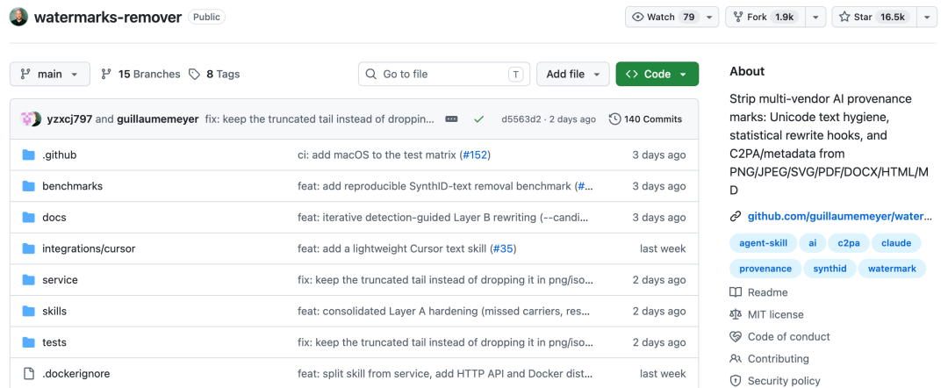Open the watermarks-remover repository title
The height and width of the screenshot is (388, 948).
[108, 17]
